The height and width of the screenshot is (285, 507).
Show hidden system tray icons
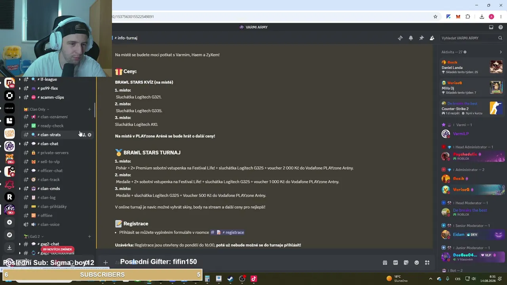click(x=431, y=279)
